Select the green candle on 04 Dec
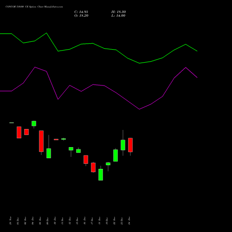232x232 pixels. pos(34,123)
